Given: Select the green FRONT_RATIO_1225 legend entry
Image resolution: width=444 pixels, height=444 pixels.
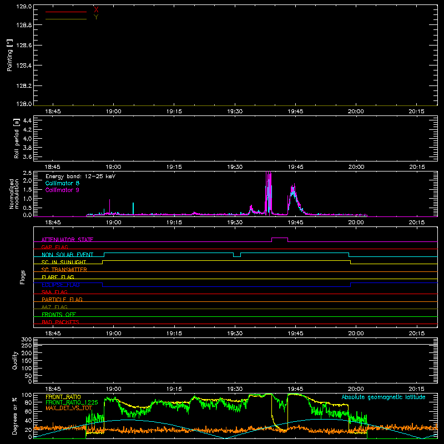Looking at the screenshot, I should (72, 402).
